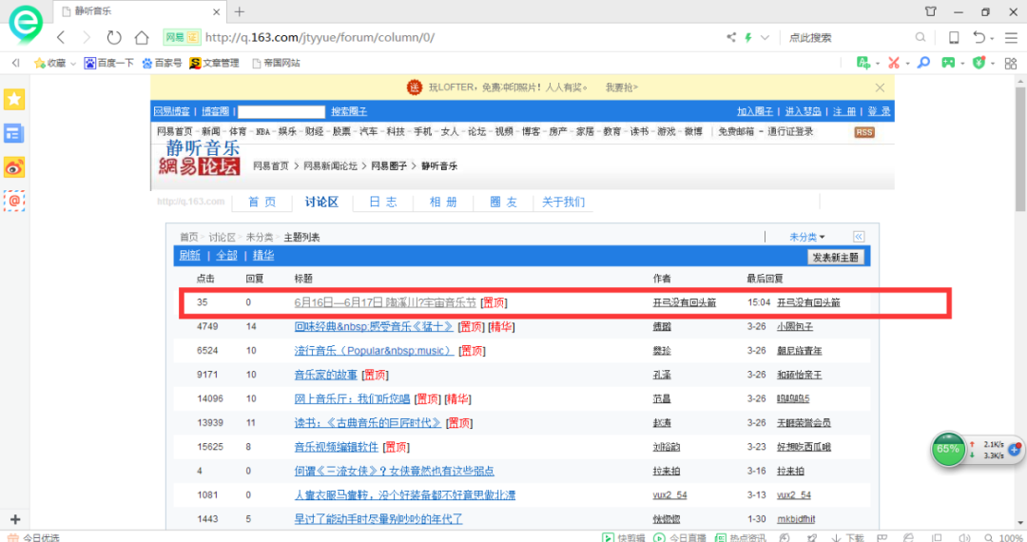
Task: Click the RSS feed badge
Action: tap(863, 132)
